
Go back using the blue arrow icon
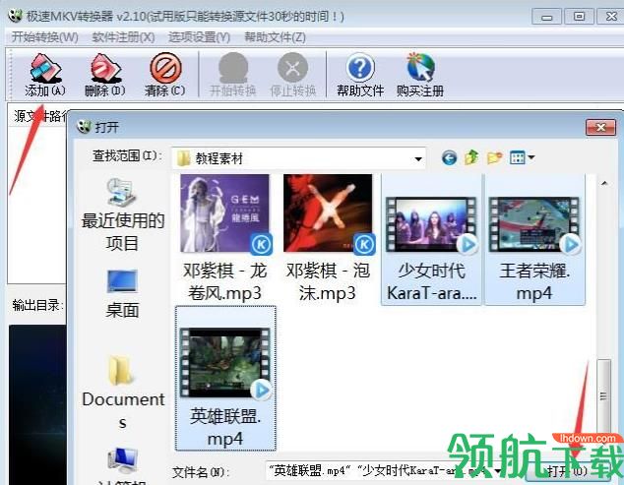tap(449, 158)
